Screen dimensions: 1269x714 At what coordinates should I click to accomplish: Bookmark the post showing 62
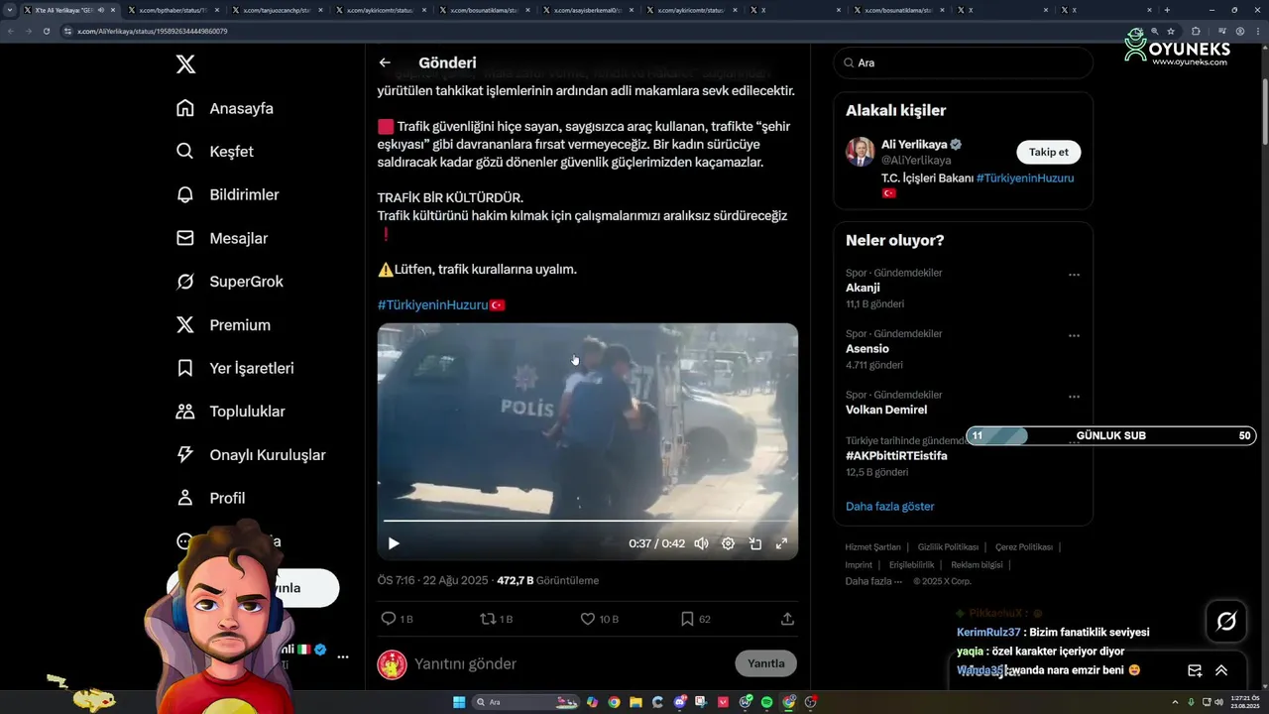[x=695, y=619]
